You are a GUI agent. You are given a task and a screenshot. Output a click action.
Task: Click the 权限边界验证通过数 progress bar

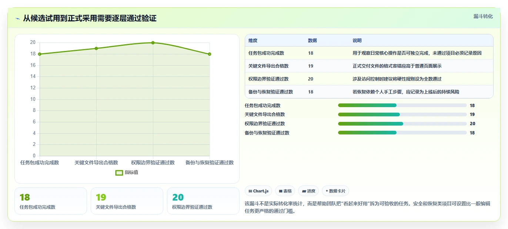pyautogui.click(x=402, y=124)
